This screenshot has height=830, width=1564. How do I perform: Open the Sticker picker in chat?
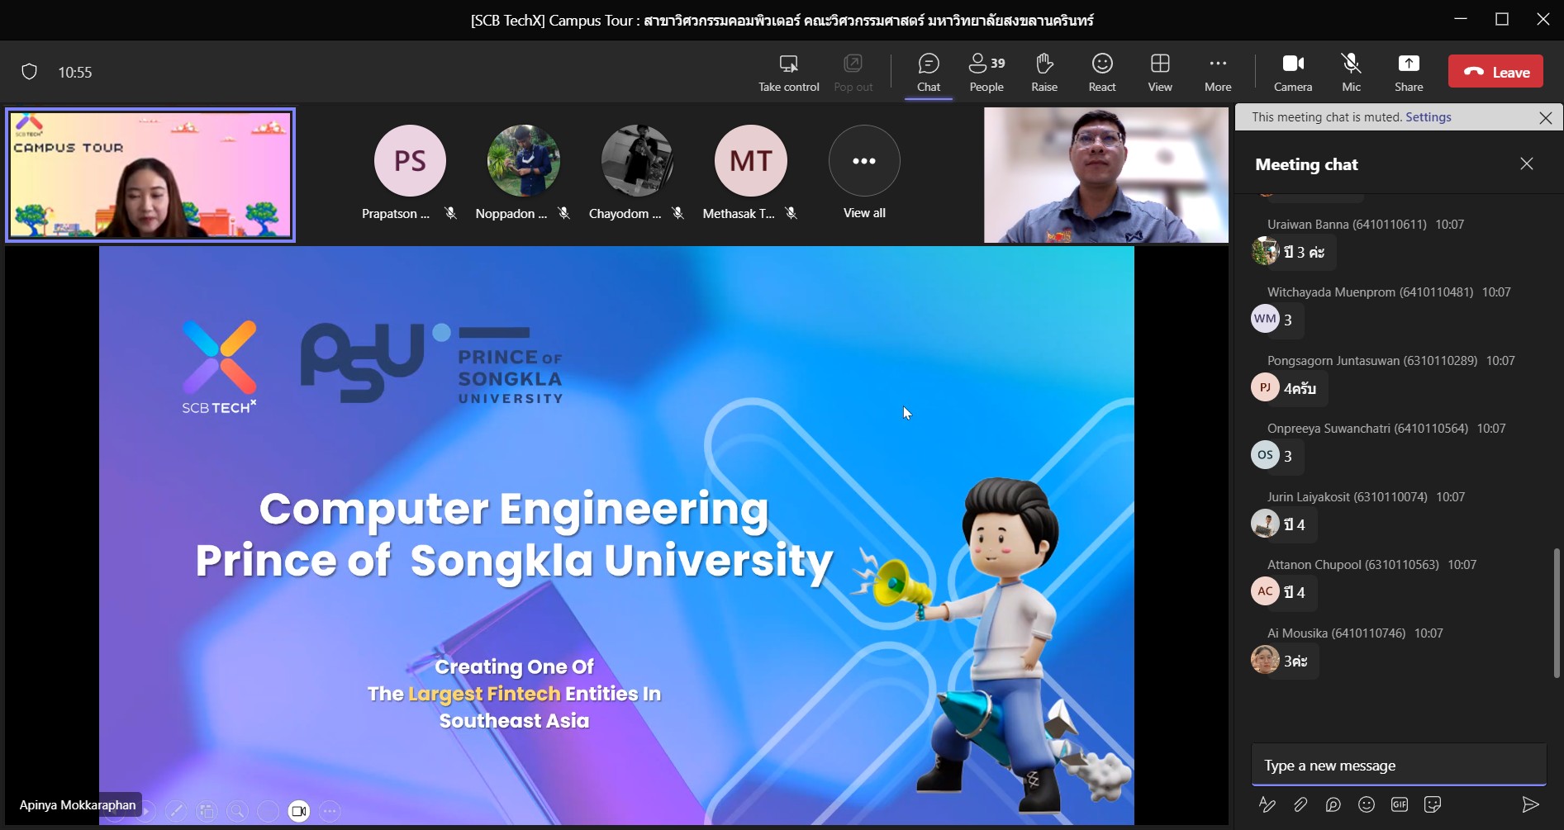point(1433,804)
